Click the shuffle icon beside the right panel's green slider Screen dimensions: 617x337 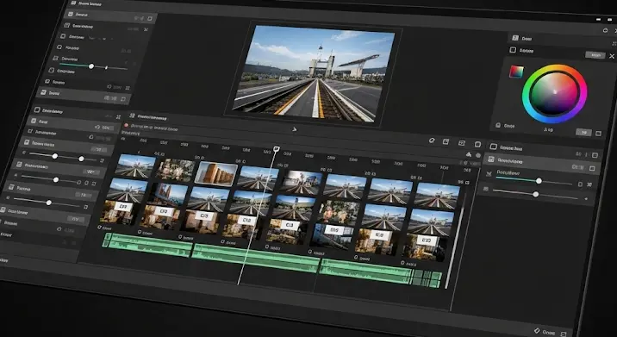click(x=589, y=184)
